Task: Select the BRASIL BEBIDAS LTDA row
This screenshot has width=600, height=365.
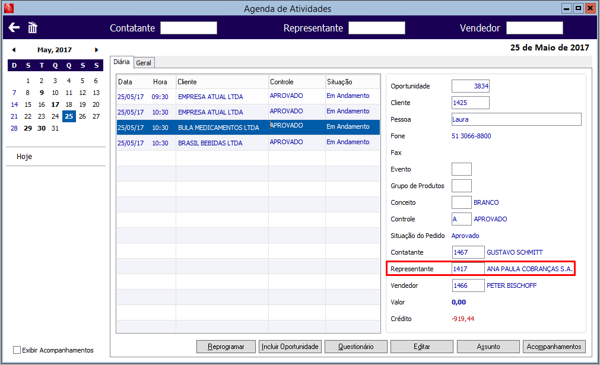Action: pyautogui.click(x=248, y=142)
